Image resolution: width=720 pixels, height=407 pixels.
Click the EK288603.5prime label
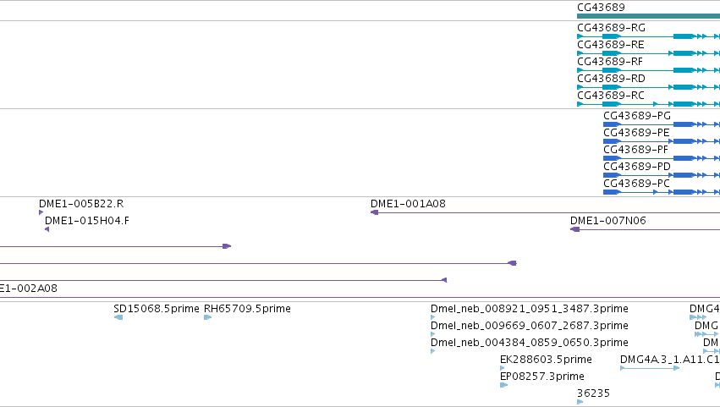click(x=546, y=360)
